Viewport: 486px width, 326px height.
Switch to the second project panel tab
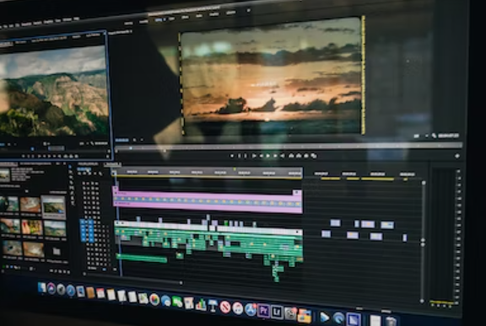(x=35, y=163)
